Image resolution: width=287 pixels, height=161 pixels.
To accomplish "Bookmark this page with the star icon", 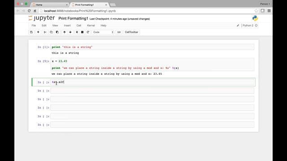I will coord(256,11).
